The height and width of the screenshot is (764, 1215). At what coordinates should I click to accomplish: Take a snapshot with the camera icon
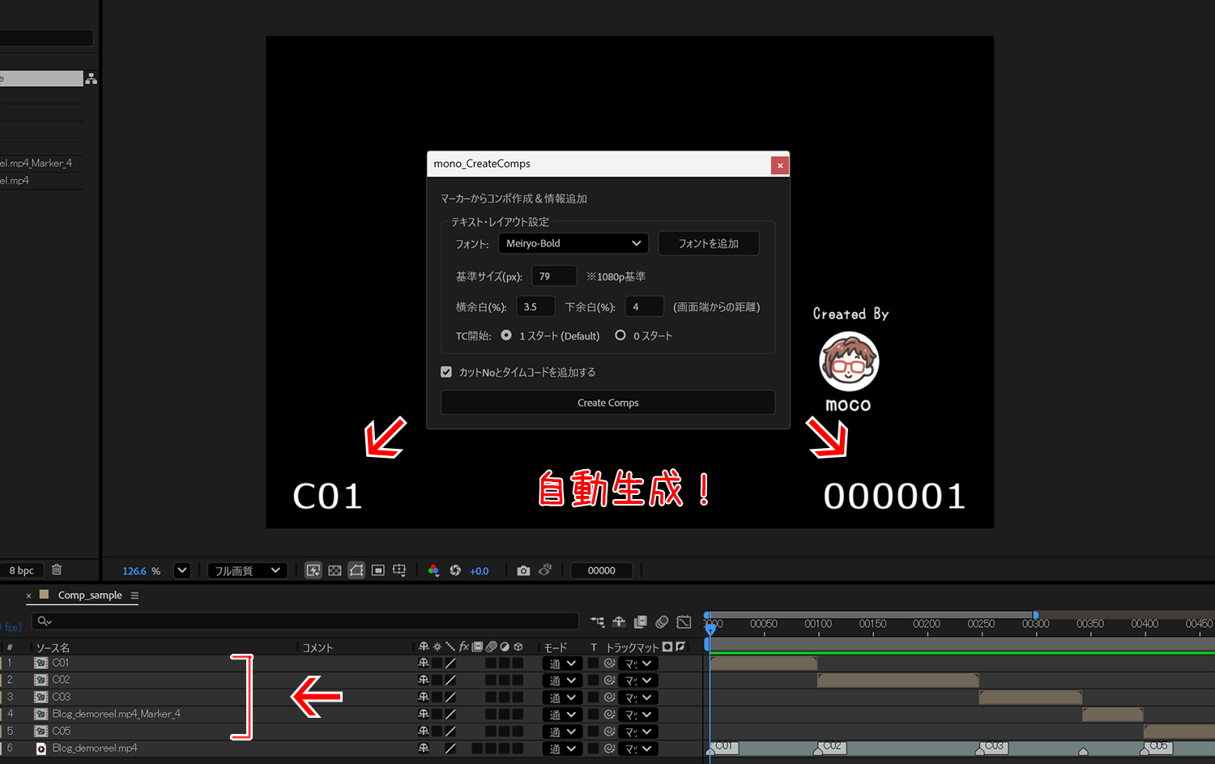point(523,570)
